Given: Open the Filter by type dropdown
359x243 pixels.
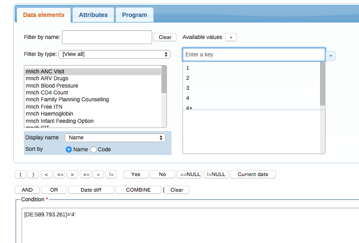Looking at the screenshot, I should click(x=115, y=54).
